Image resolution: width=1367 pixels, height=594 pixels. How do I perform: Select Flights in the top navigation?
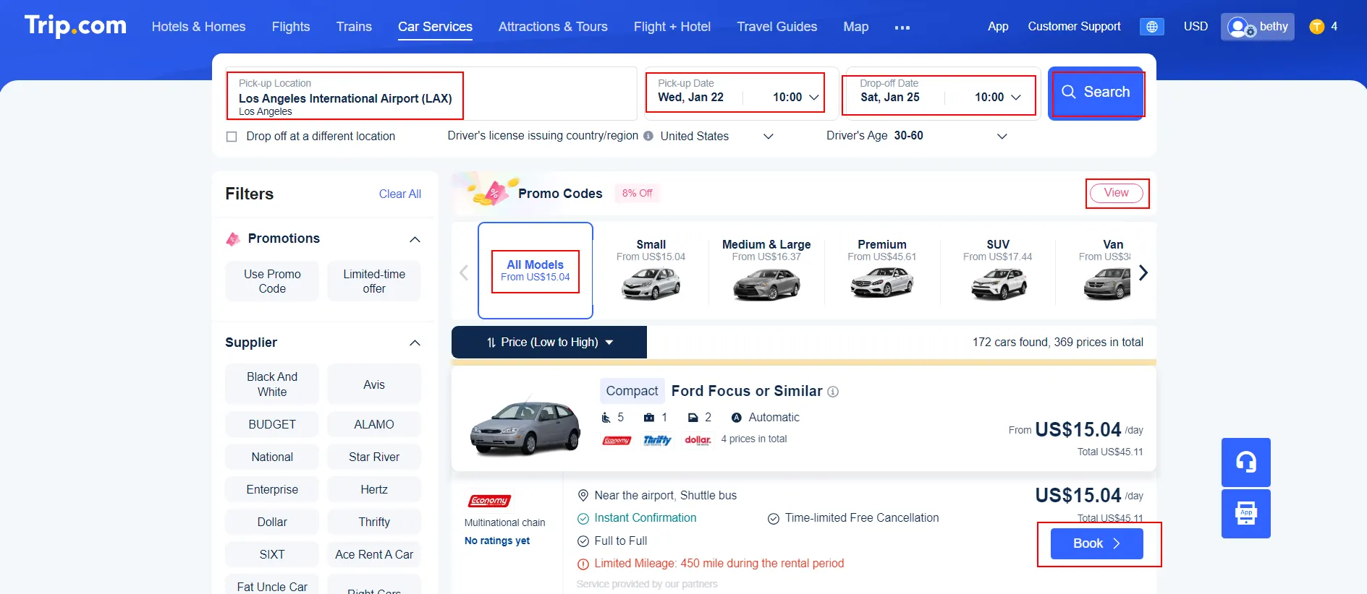tap(291, 27)
